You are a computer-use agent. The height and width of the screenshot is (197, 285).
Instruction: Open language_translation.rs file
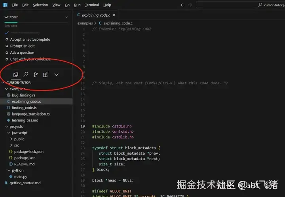[x=31, y=114]
